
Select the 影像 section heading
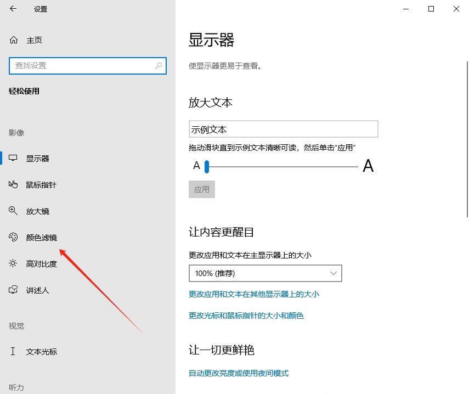click(16, 132)
